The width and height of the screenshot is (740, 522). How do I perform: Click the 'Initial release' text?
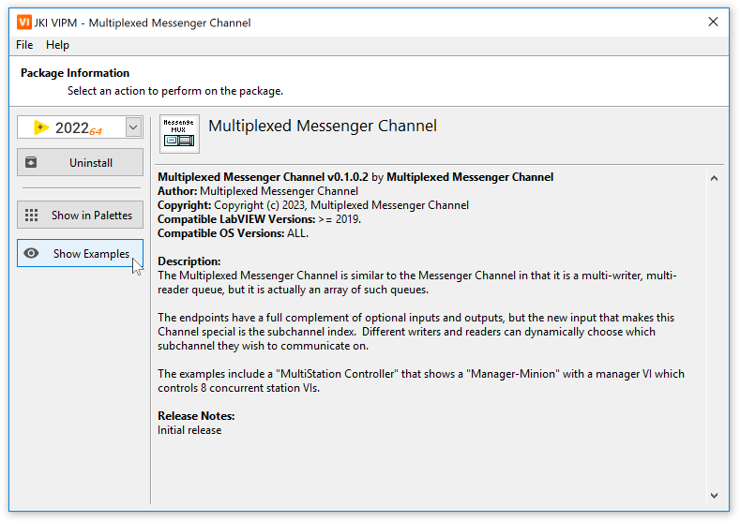(189, 430)
